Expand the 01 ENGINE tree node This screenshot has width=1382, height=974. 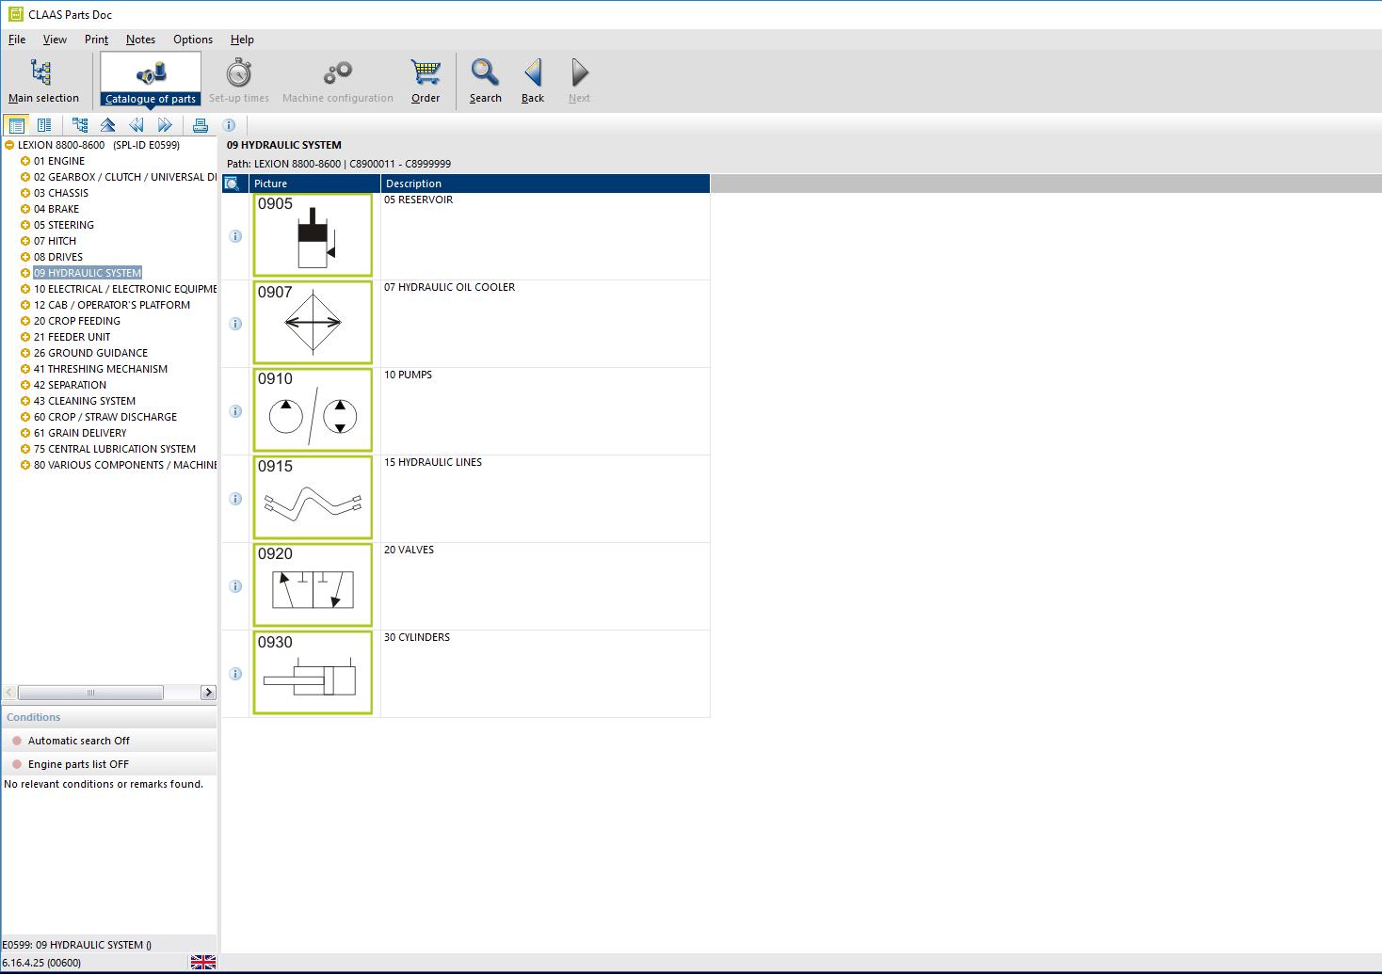[25, 161]
